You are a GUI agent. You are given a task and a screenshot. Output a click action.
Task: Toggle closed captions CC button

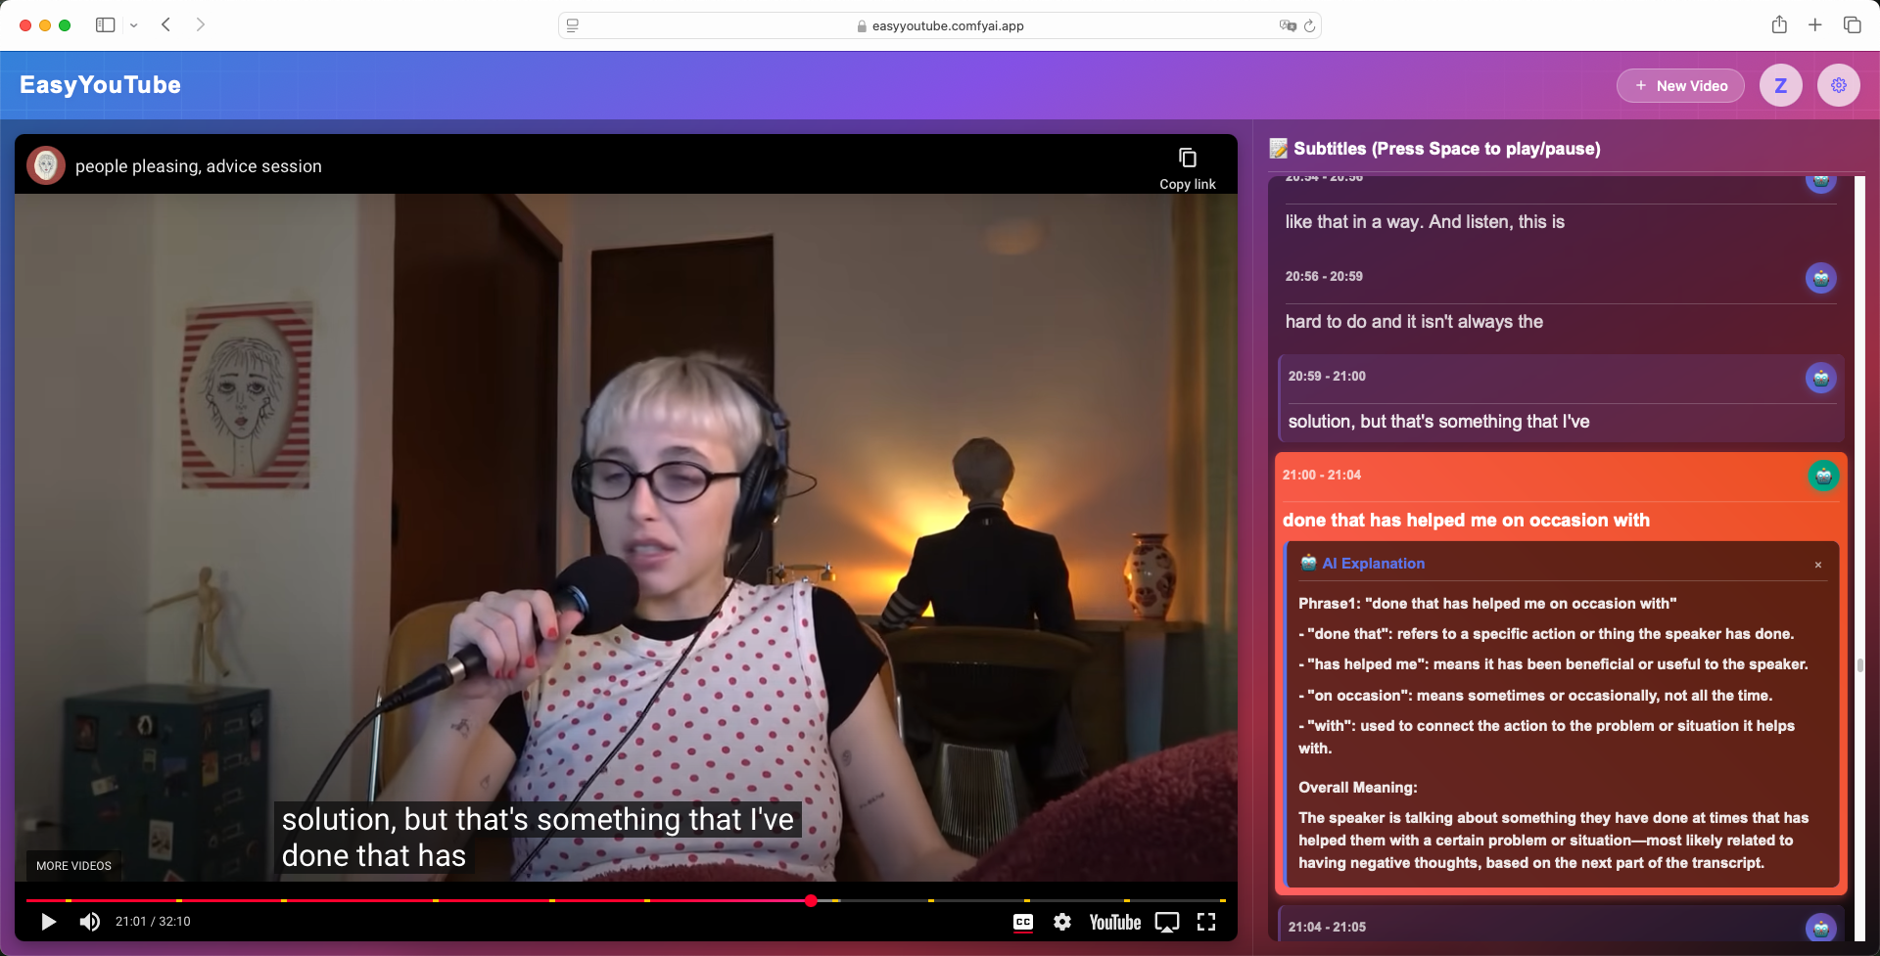(x=1023, y=922)
